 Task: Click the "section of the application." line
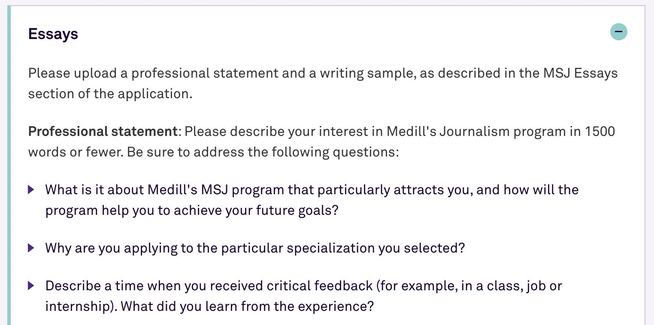coord(110,93)
